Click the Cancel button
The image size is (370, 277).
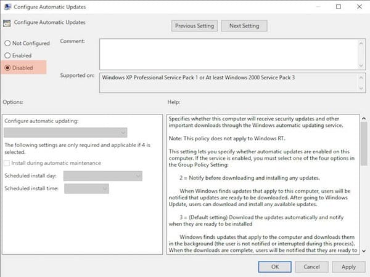pos(311,267)
